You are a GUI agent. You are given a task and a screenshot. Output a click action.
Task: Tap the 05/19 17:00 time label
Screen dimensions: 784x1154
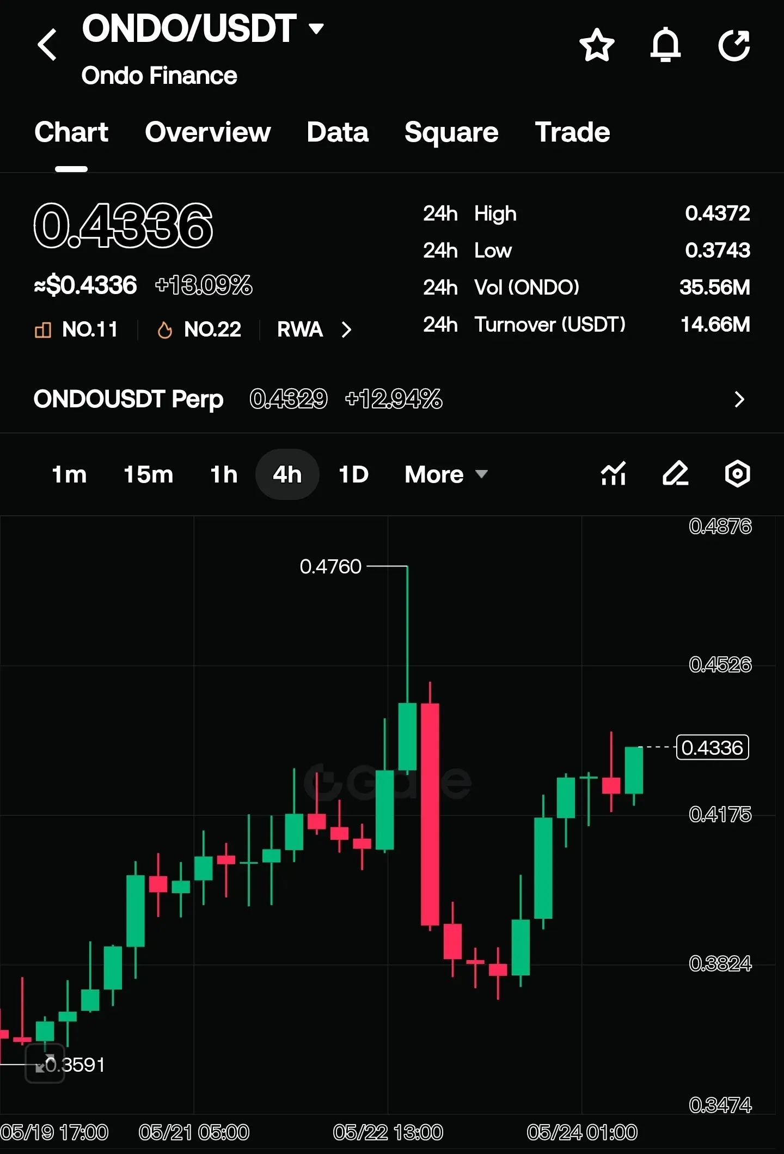point(54,1133)
